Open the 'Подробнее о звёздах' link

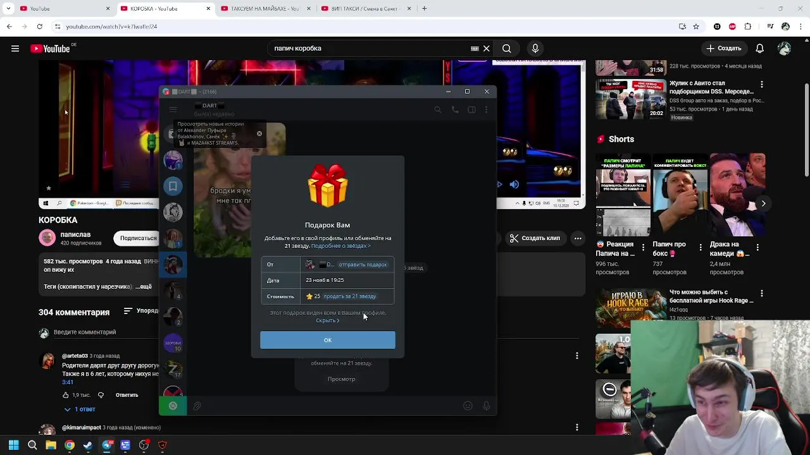coord(340,246)
